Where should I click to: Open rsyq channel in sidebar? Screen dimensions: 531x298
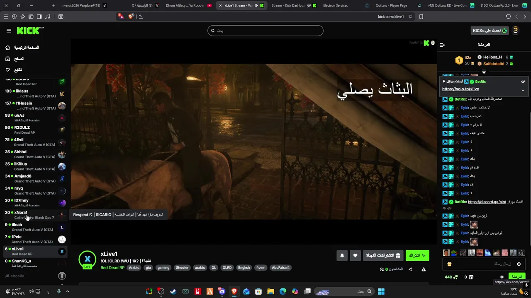click(35, 190)
